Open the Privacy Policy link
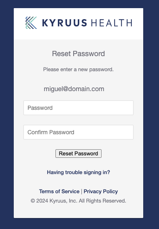The width and height of the screenshot is (159, 229). 101,191
